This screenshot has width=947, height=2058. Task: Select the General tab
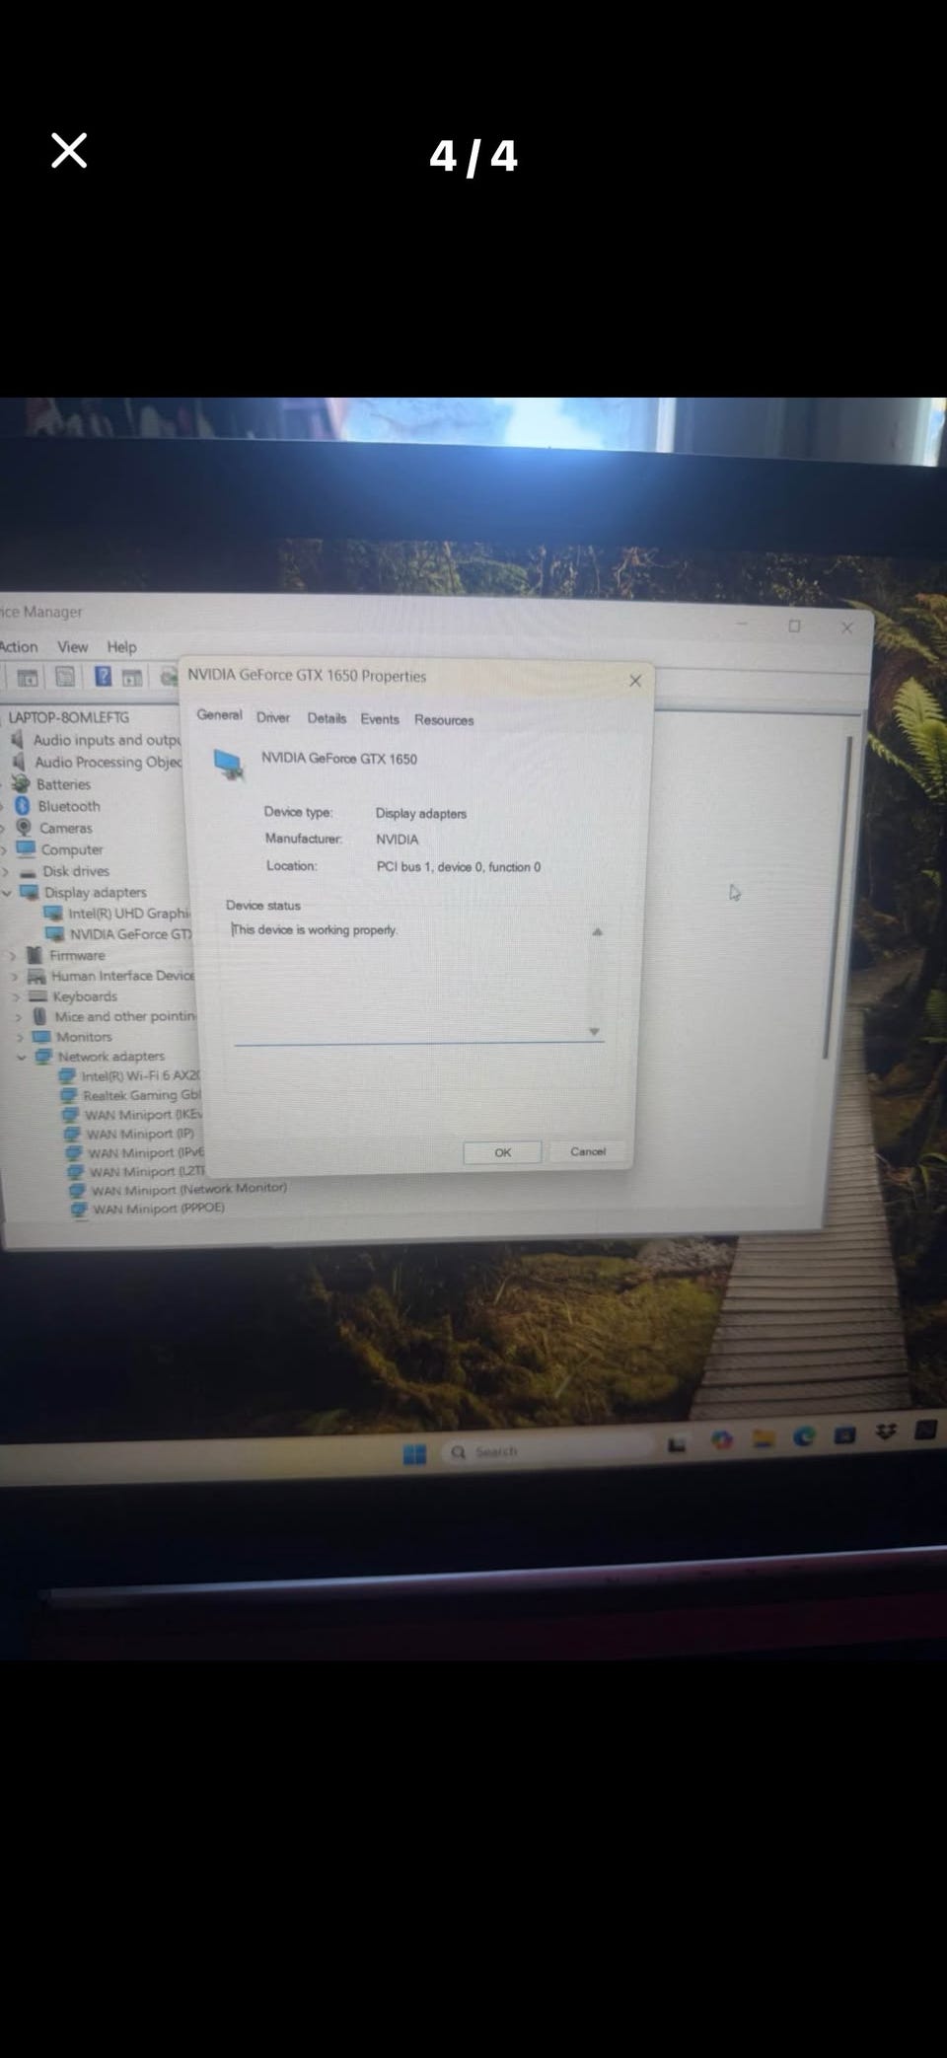pyautogui.click(x=219, y=714)
